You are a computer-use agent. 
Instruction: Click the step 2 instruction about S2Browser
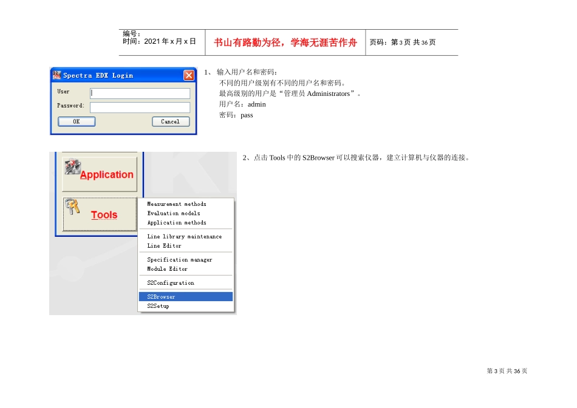(356, 158)
